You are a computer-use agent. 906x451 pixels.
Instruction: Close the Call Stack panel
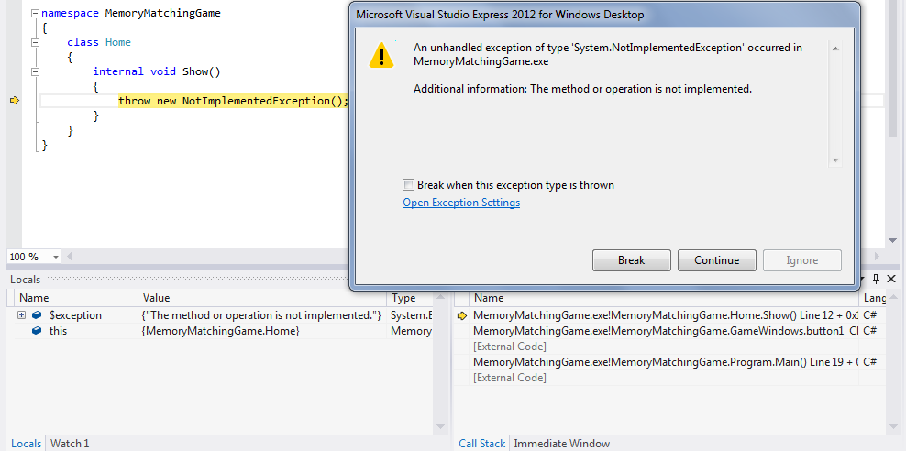tap(890, 279)
